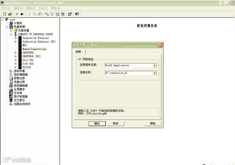
Task: Open the 帮助 menu
Action: pos(55,8)
